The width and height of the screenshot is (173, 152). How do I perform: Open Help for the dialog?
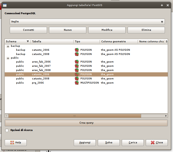(16, 143)
